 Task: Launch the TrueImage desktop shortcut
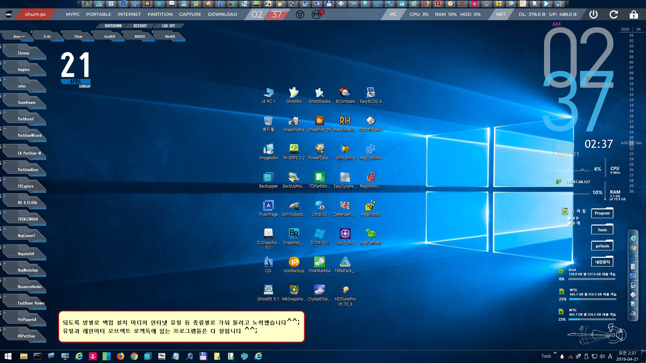[x=268, y=208]
